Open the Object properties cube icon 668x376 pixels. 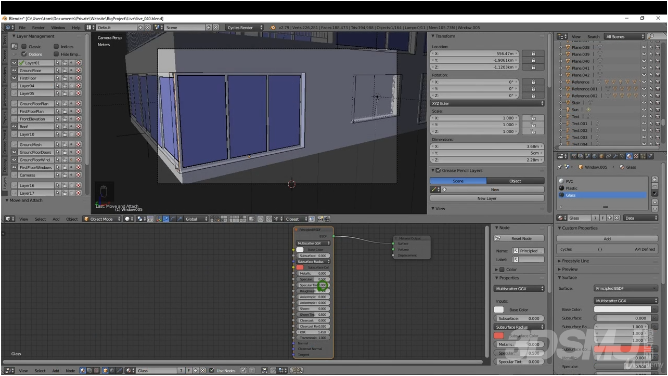point(601,156)
